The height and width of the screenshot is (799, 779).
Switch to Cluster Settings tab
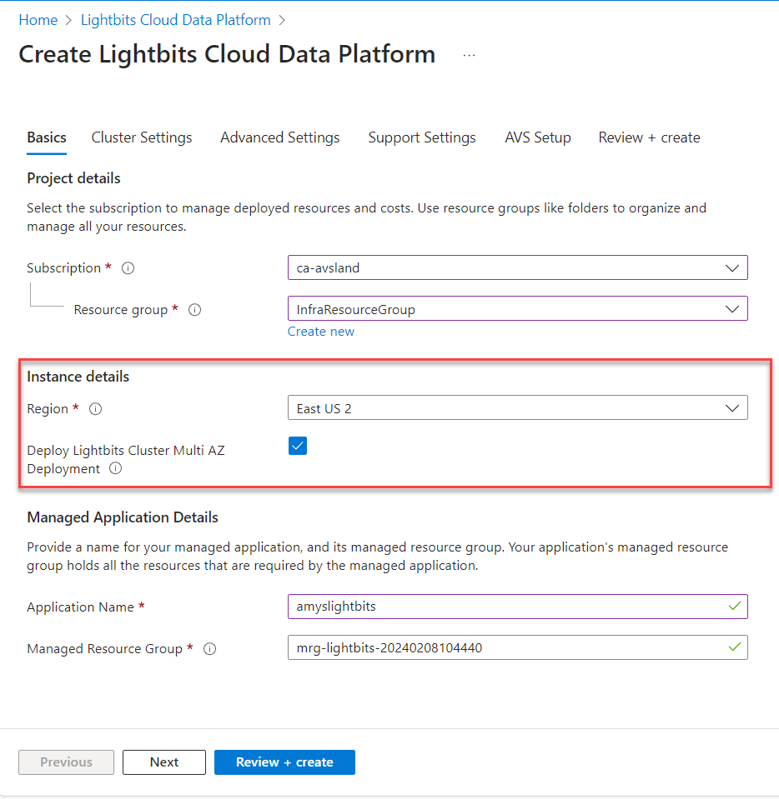pos(141,137)
